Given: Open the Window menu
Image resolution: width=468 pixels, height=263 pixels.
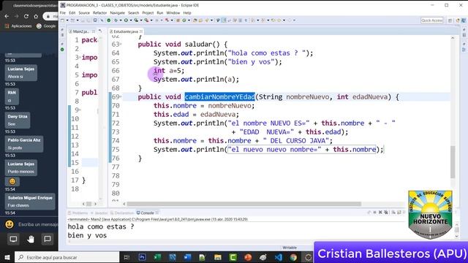Looking at the screenshot, I should click(173, 13).
